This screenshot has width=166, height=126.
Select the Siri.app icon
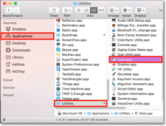(58, 45)
